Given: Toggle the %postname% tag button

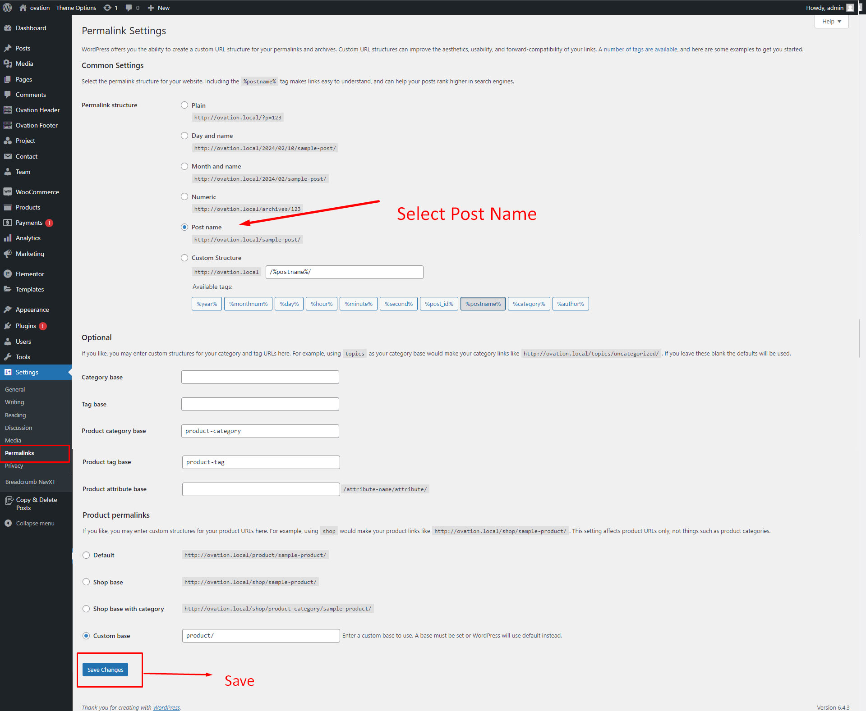Looking at the screenshot, I should click(x=483, y=304).
